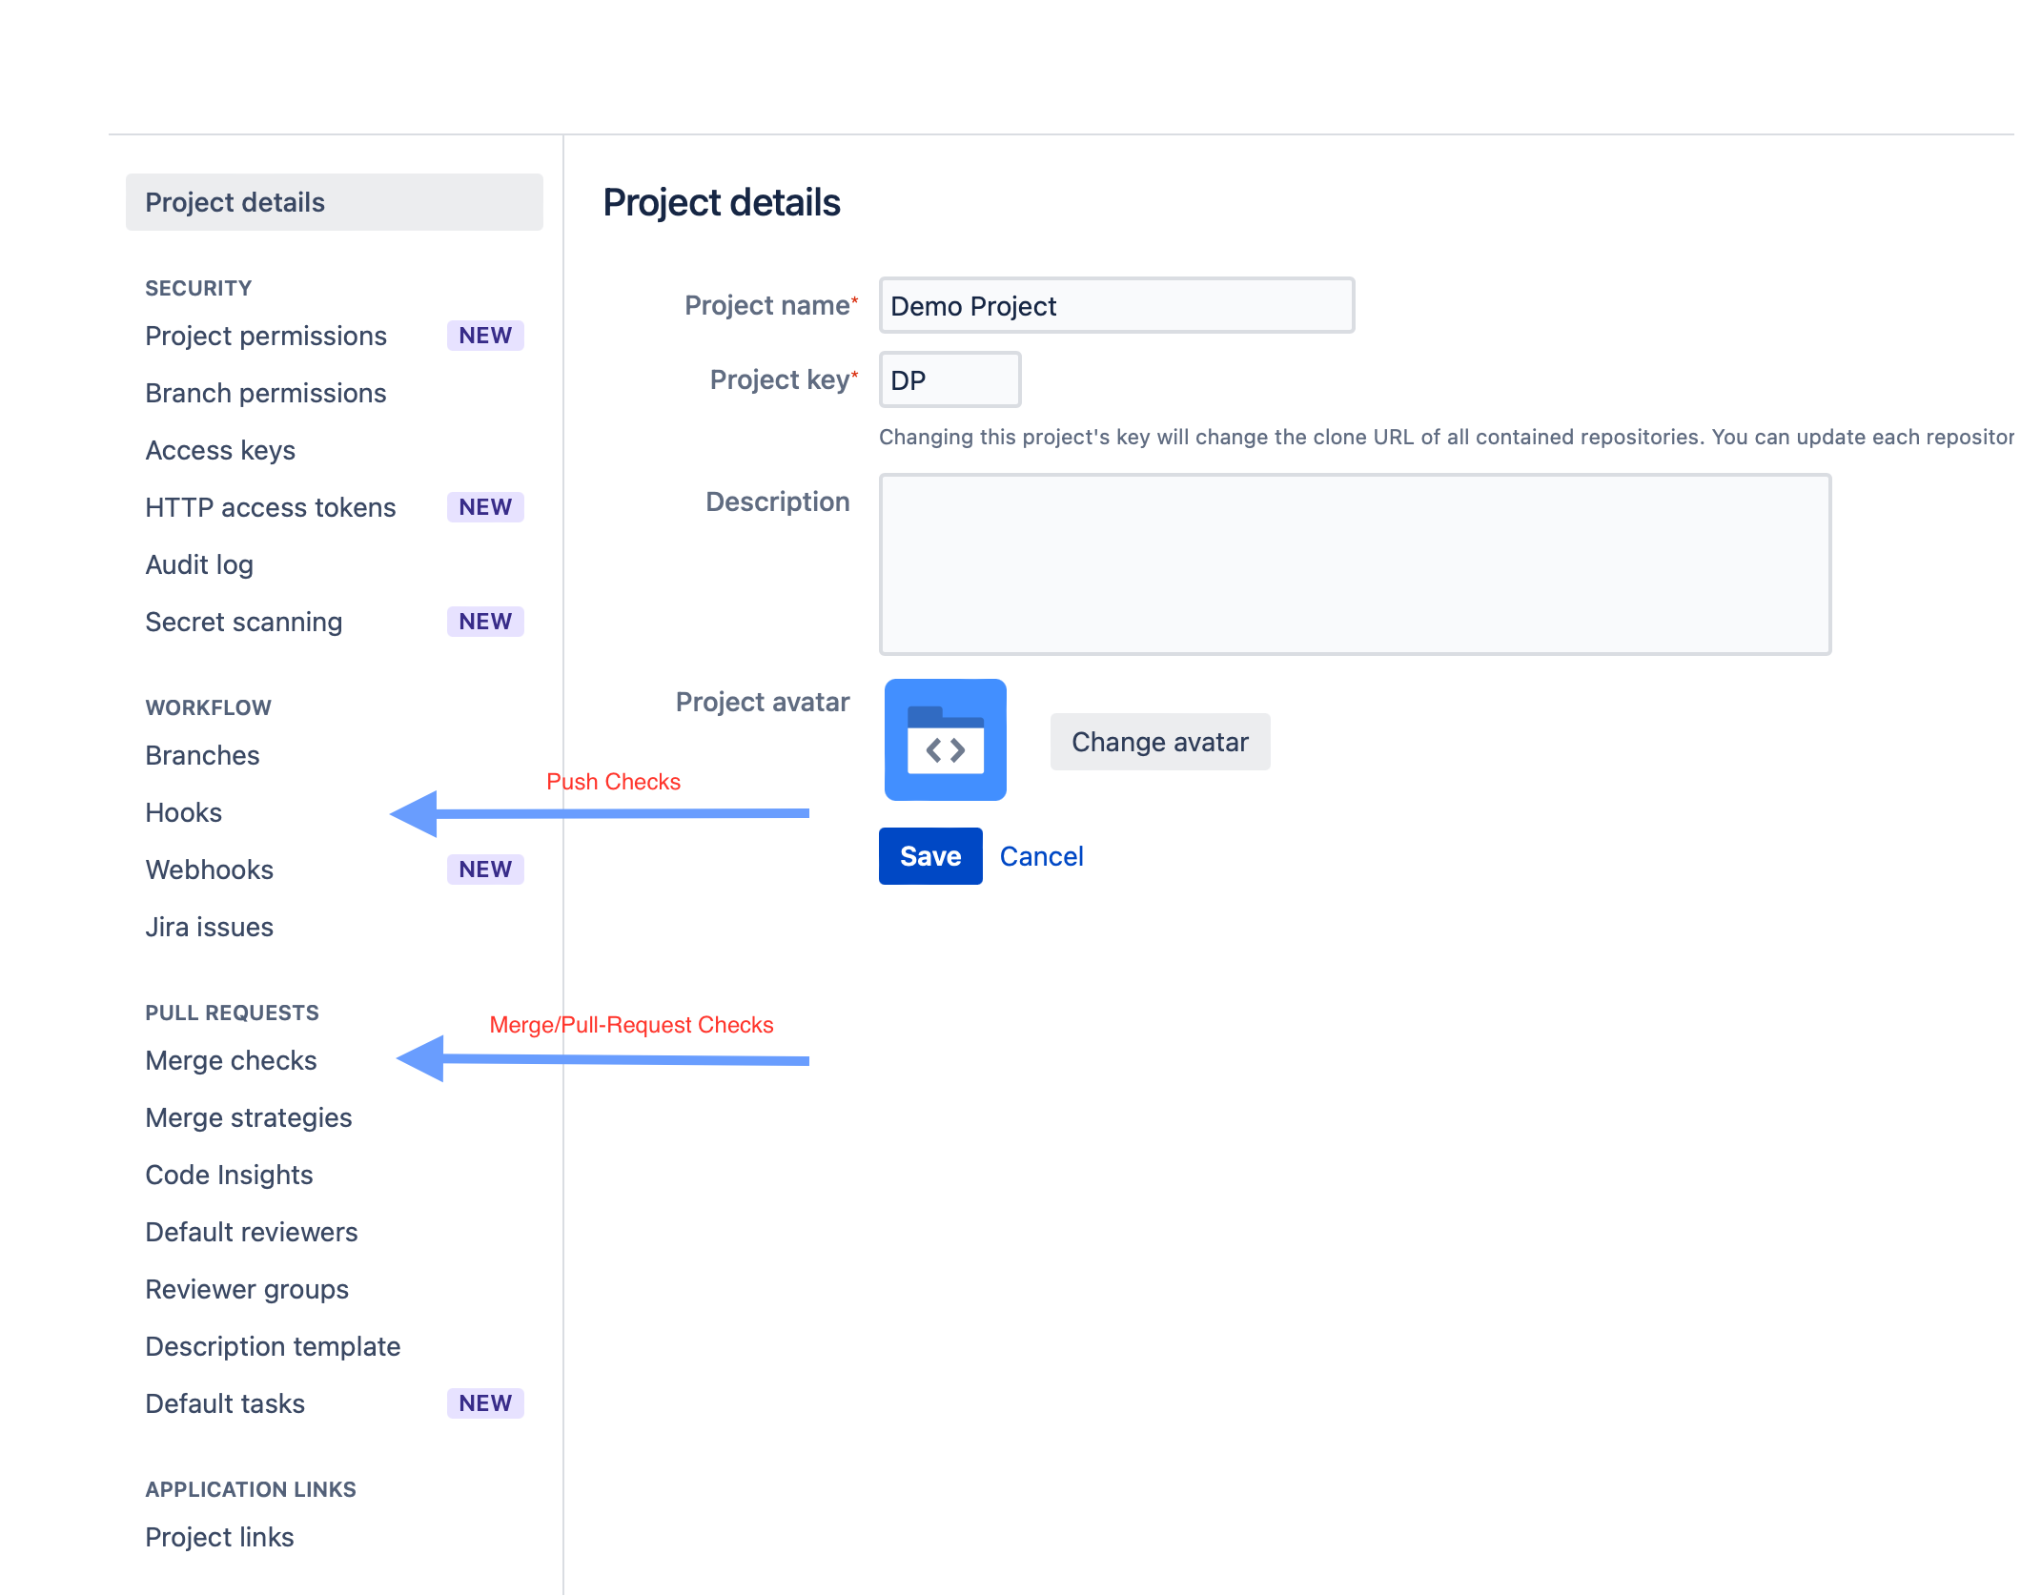
Task: Click the project avatar folder icon
Action: (x=945, y=740)
